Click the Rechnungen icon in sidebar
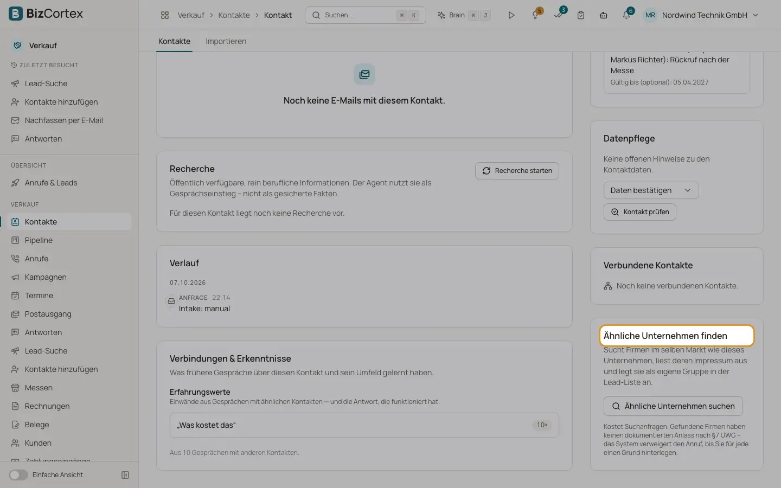Viewport: 781px width, 488px height. pos(15,406)
